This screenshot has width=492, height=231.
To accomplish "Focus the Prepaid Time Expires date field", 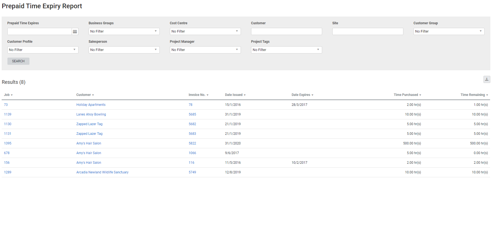I will pyautogui.click(x=40, y=31).
